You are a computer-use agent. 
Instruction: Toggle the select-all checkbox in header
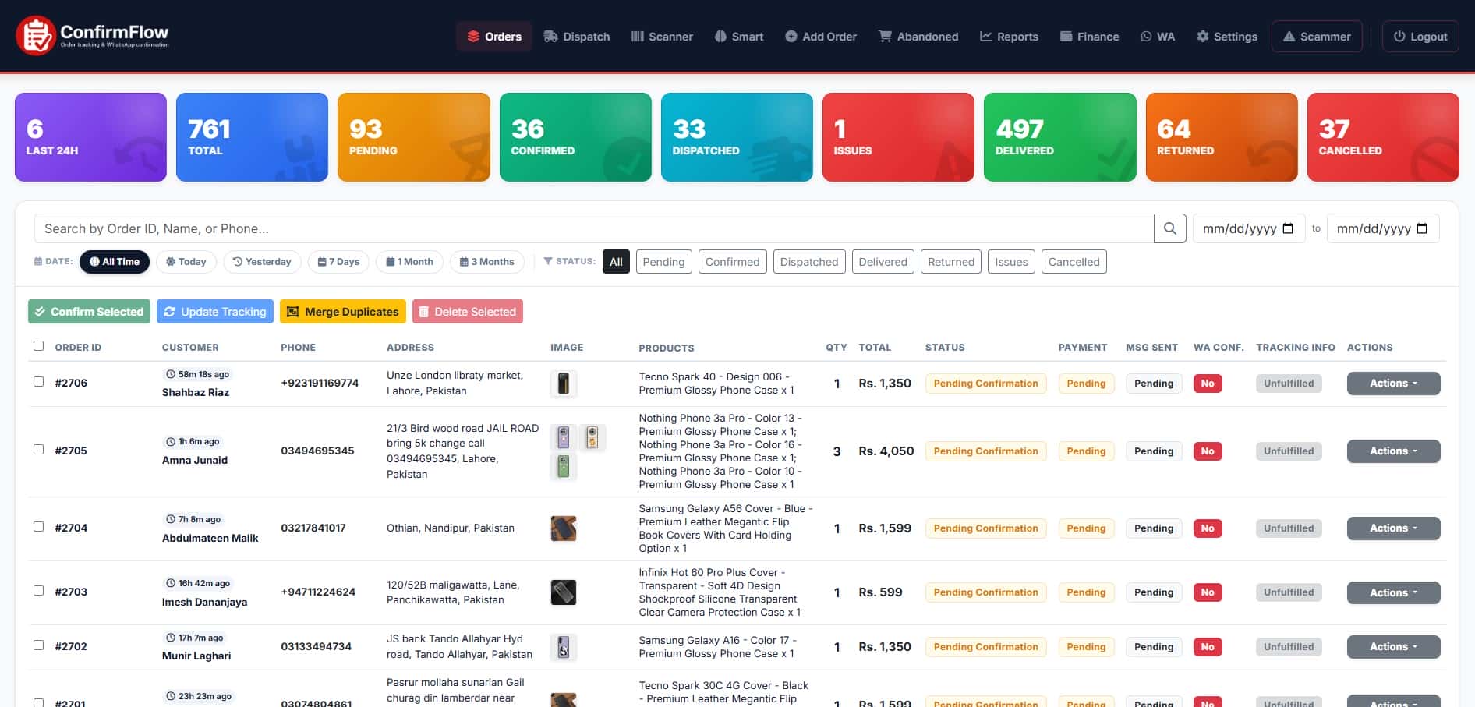tap(38, 346)
